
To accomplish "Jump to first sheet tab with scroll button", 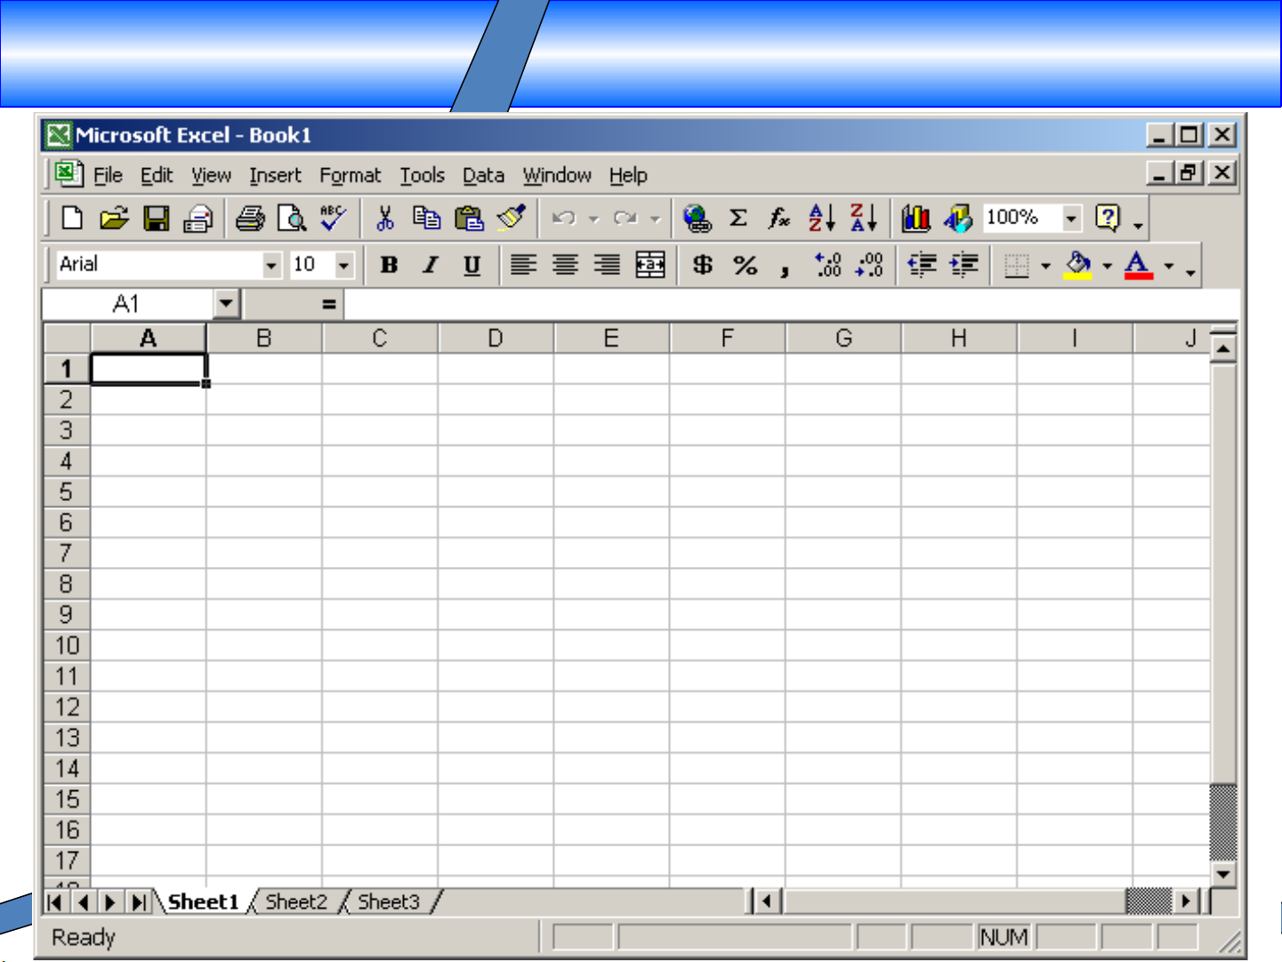I will pyautogui.click(x=55, y=902).
